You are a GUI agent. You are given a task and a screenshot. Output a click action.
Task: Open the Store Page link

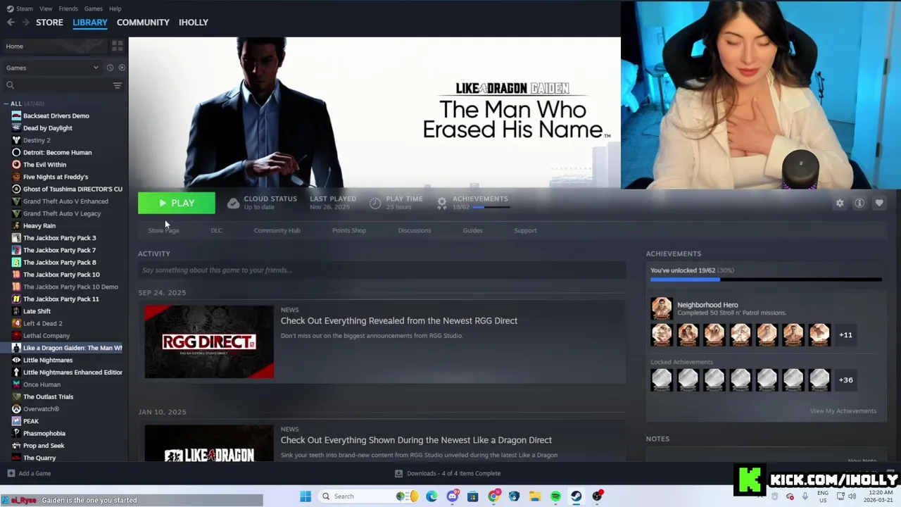pyautogui.click(x=163, y=230)
